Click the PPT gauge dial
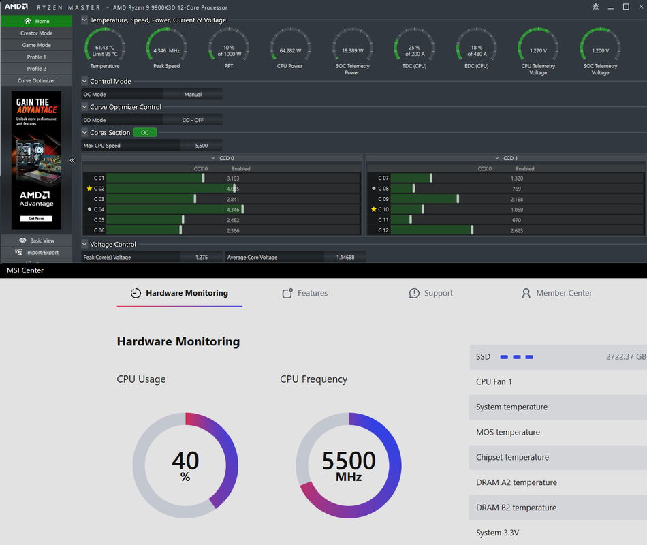Screen dimensions: 647x545 tap(229, 45)
